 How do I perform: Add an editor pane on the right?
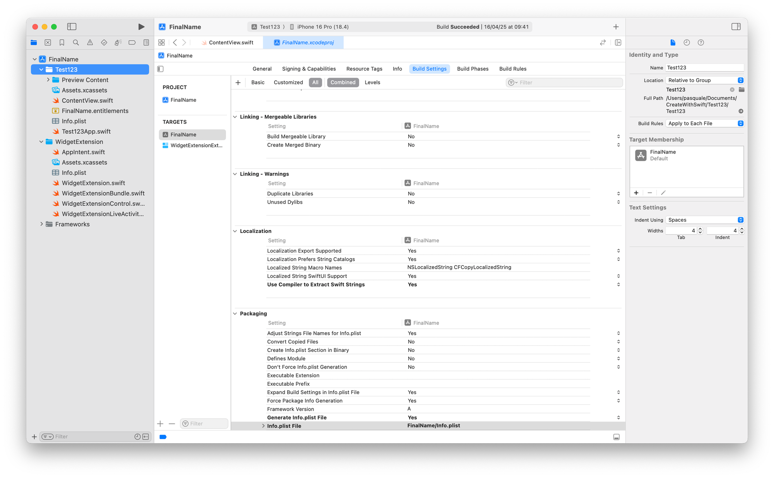[x=618, y=43]
